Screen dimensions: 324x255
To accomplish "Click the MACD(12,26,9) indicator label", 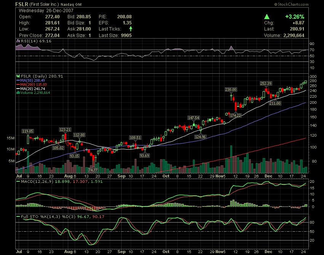I will pos(37,182).
